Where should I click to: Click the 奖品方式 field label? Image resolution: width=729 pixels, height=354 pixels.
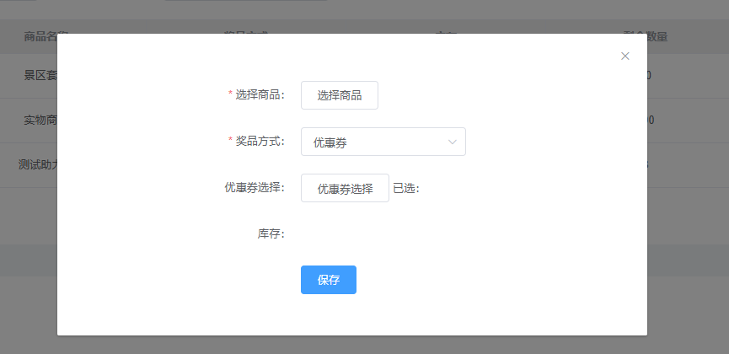coord(260,141)
